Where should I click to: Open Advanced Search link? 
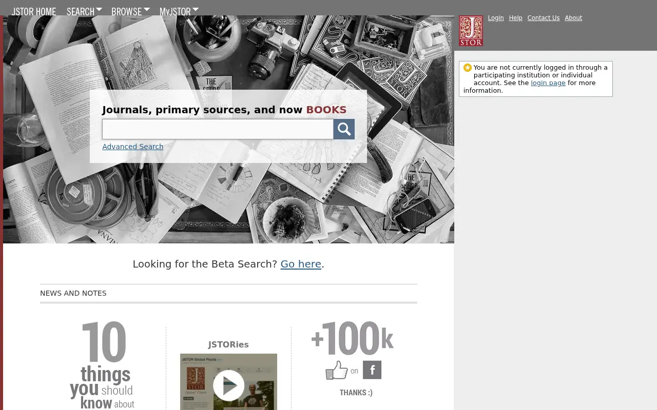click(133, 147)
